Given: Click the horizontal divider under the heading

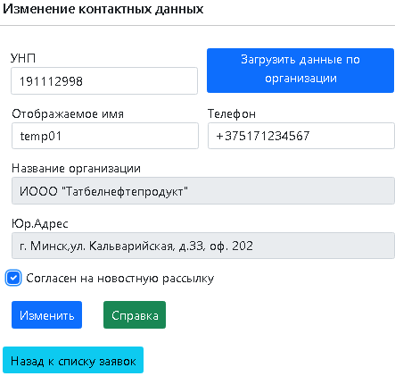Looking at the screenshot, I should [x=197, y=26].
